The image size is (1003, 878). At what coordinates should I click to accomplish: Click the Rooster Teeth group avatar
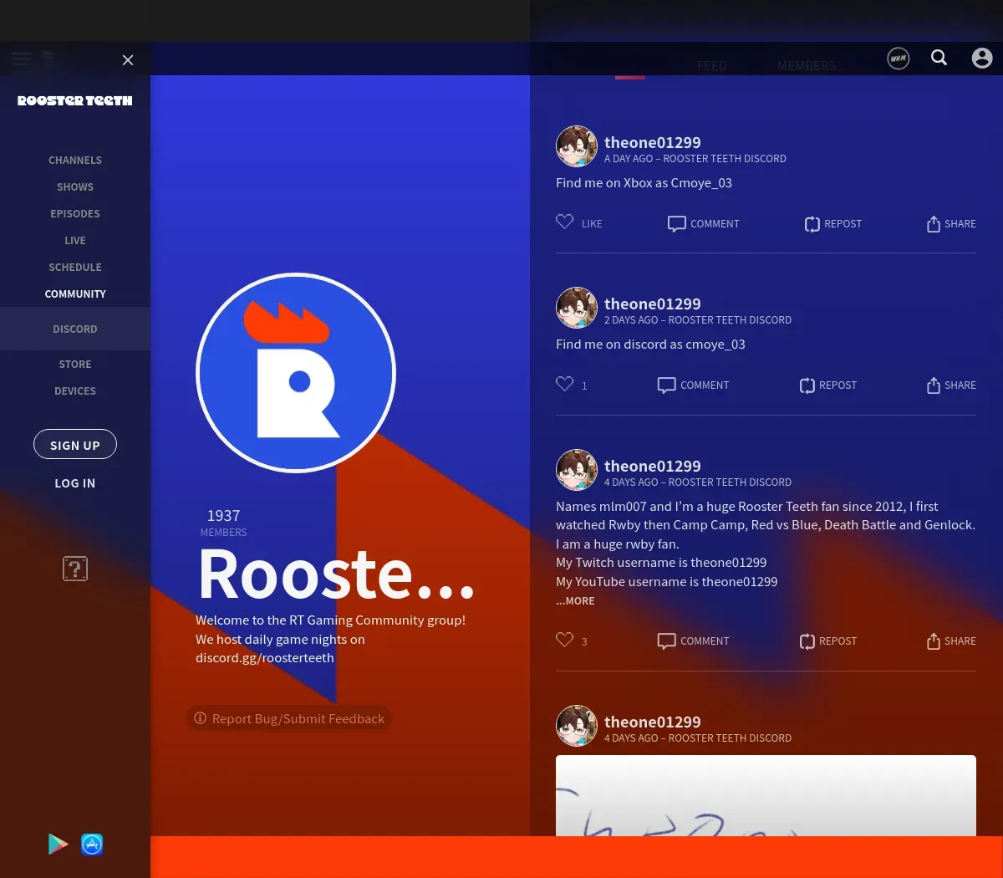[296, 373]
